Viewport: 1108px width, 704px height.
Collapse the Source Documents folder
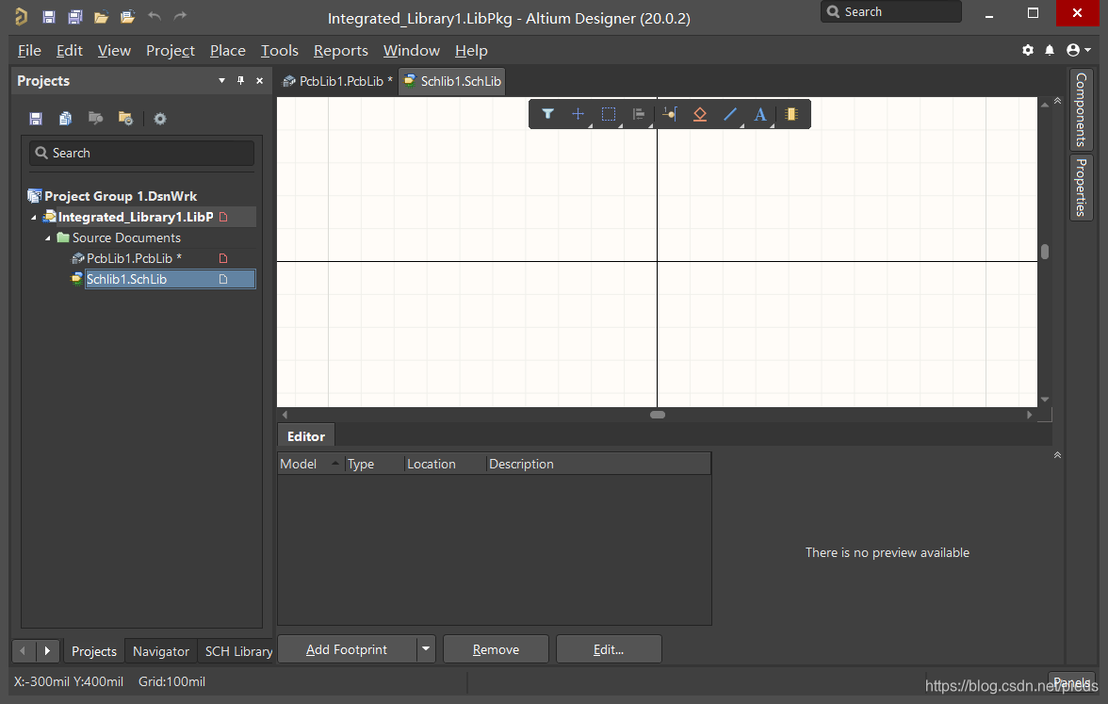click(48, 238)
